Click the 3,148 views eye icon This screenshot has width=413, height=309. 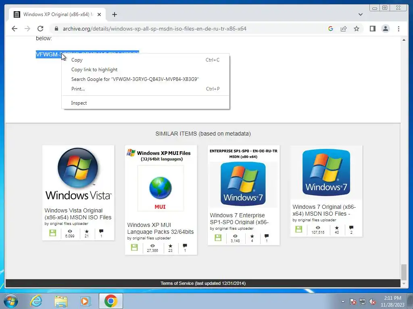tap(235, 236)
